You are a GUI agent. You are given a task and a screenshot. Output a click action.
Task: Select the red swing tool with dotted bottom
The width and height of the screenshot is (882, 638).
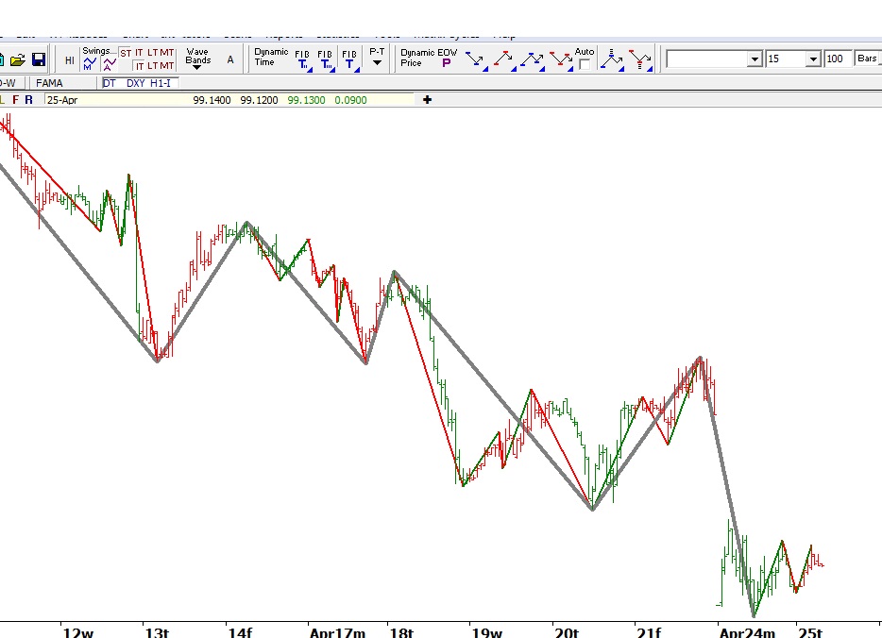(x=640, y=60)
